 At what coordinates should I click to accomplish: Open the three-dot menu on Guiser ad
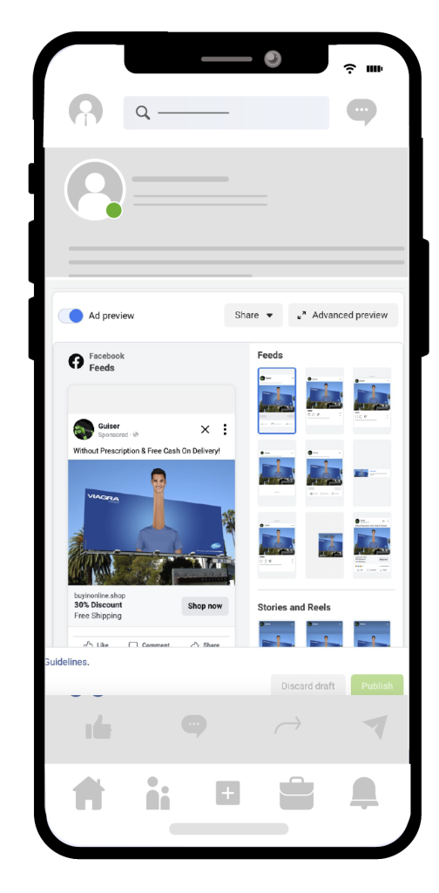coord(226,429)
